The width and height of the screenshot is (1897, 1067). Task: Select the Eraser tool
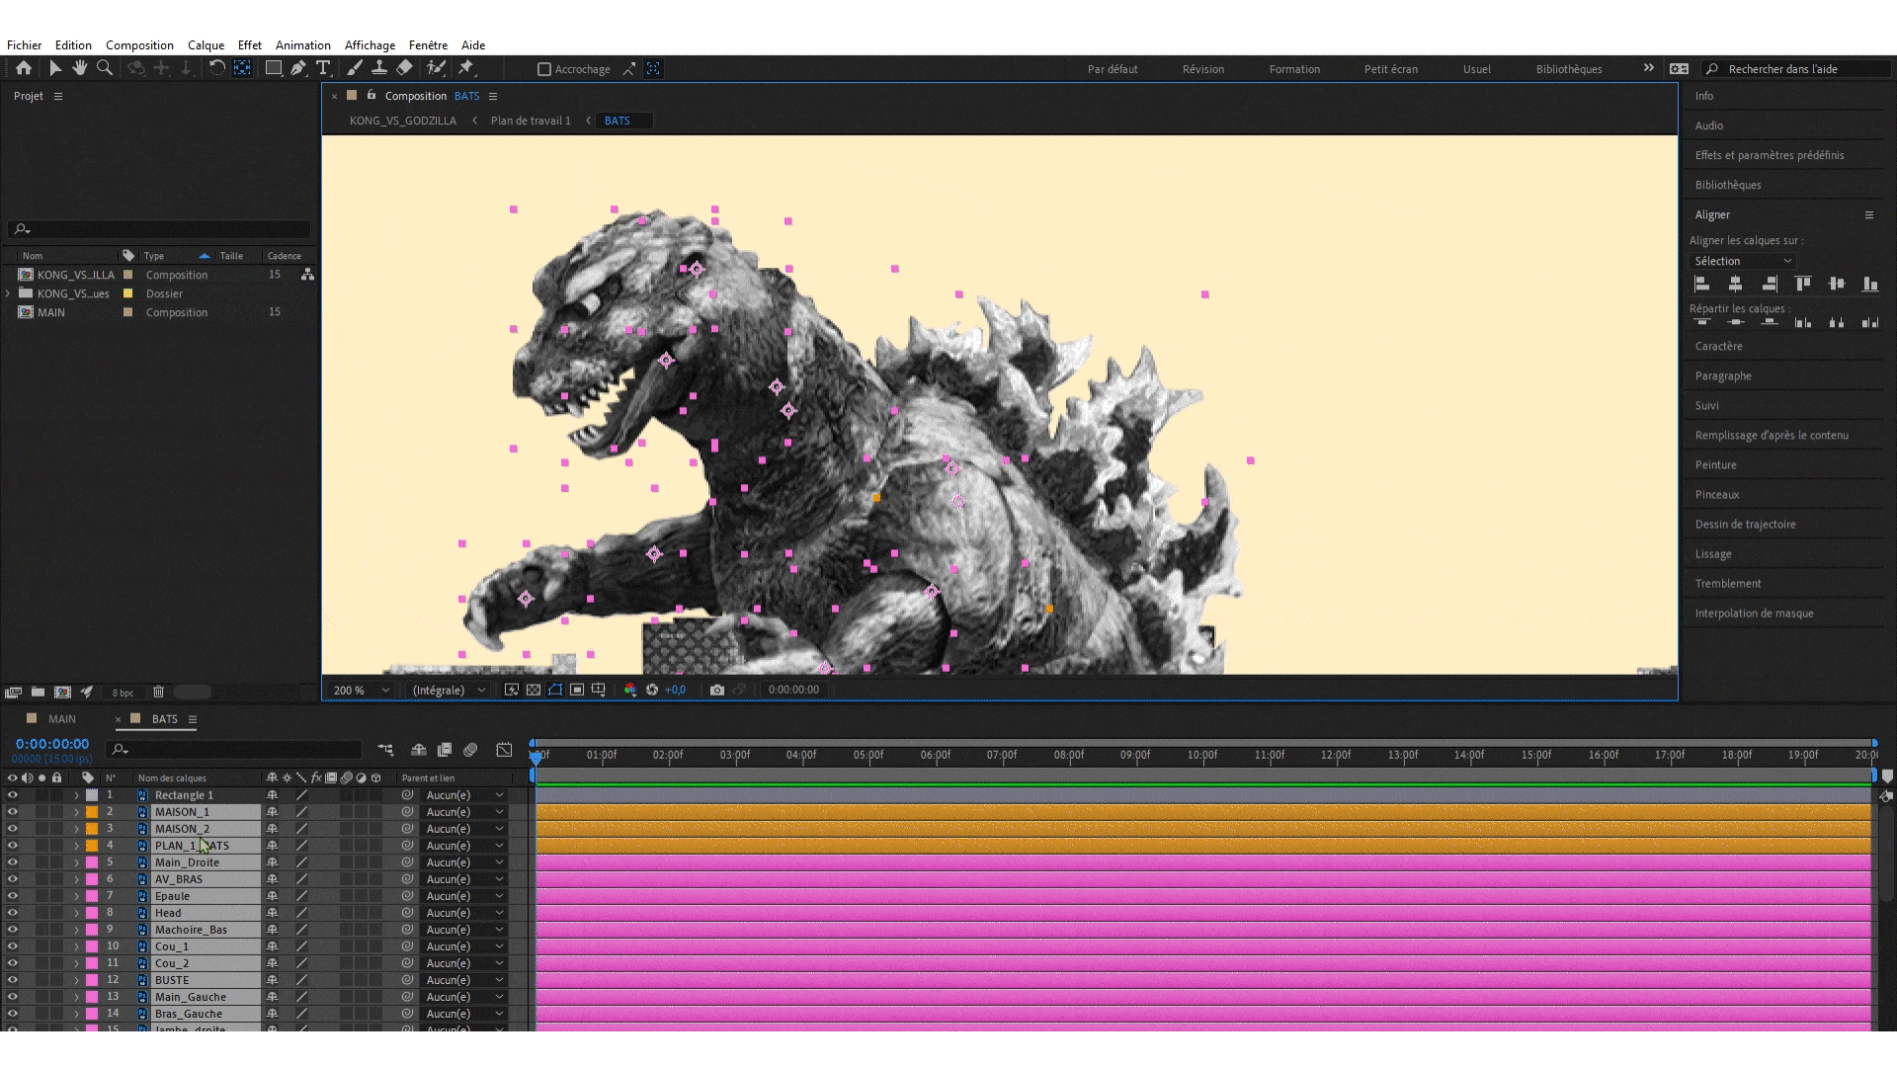[404, 68]
